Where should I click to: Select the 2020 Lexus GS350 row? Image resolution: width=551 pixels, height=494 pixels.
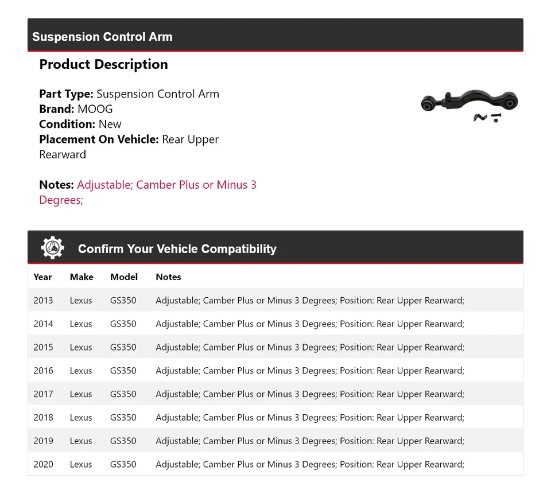275,464
